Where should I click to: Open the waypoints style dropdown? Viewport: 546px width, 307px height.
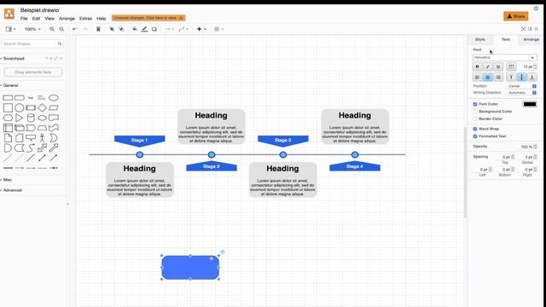click(183, 29)
